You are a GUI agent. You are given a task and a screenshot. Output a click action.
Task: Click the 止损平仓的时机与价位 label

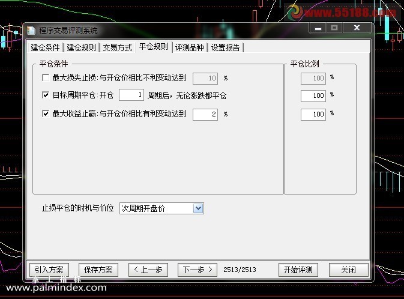[78, 208]
